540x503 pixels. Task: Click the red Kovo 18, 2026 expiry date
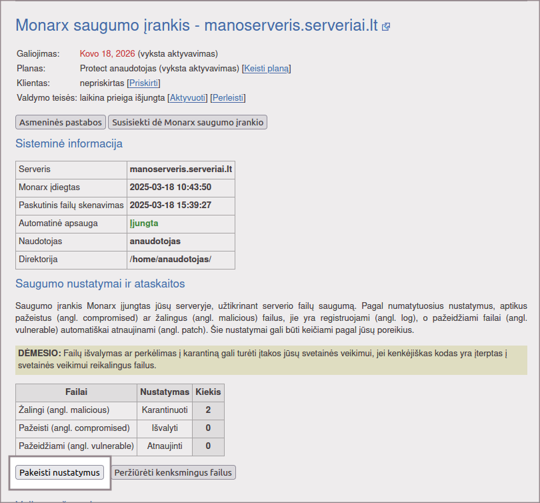[107, 53]
